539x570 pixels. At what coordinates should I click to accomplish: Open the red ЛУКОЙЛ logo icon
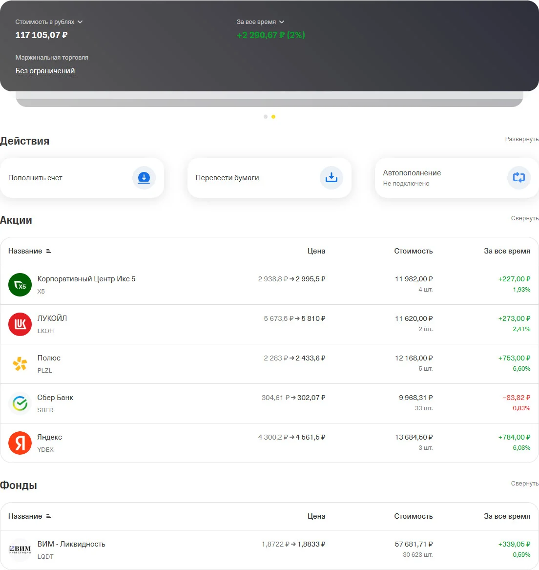20,324
